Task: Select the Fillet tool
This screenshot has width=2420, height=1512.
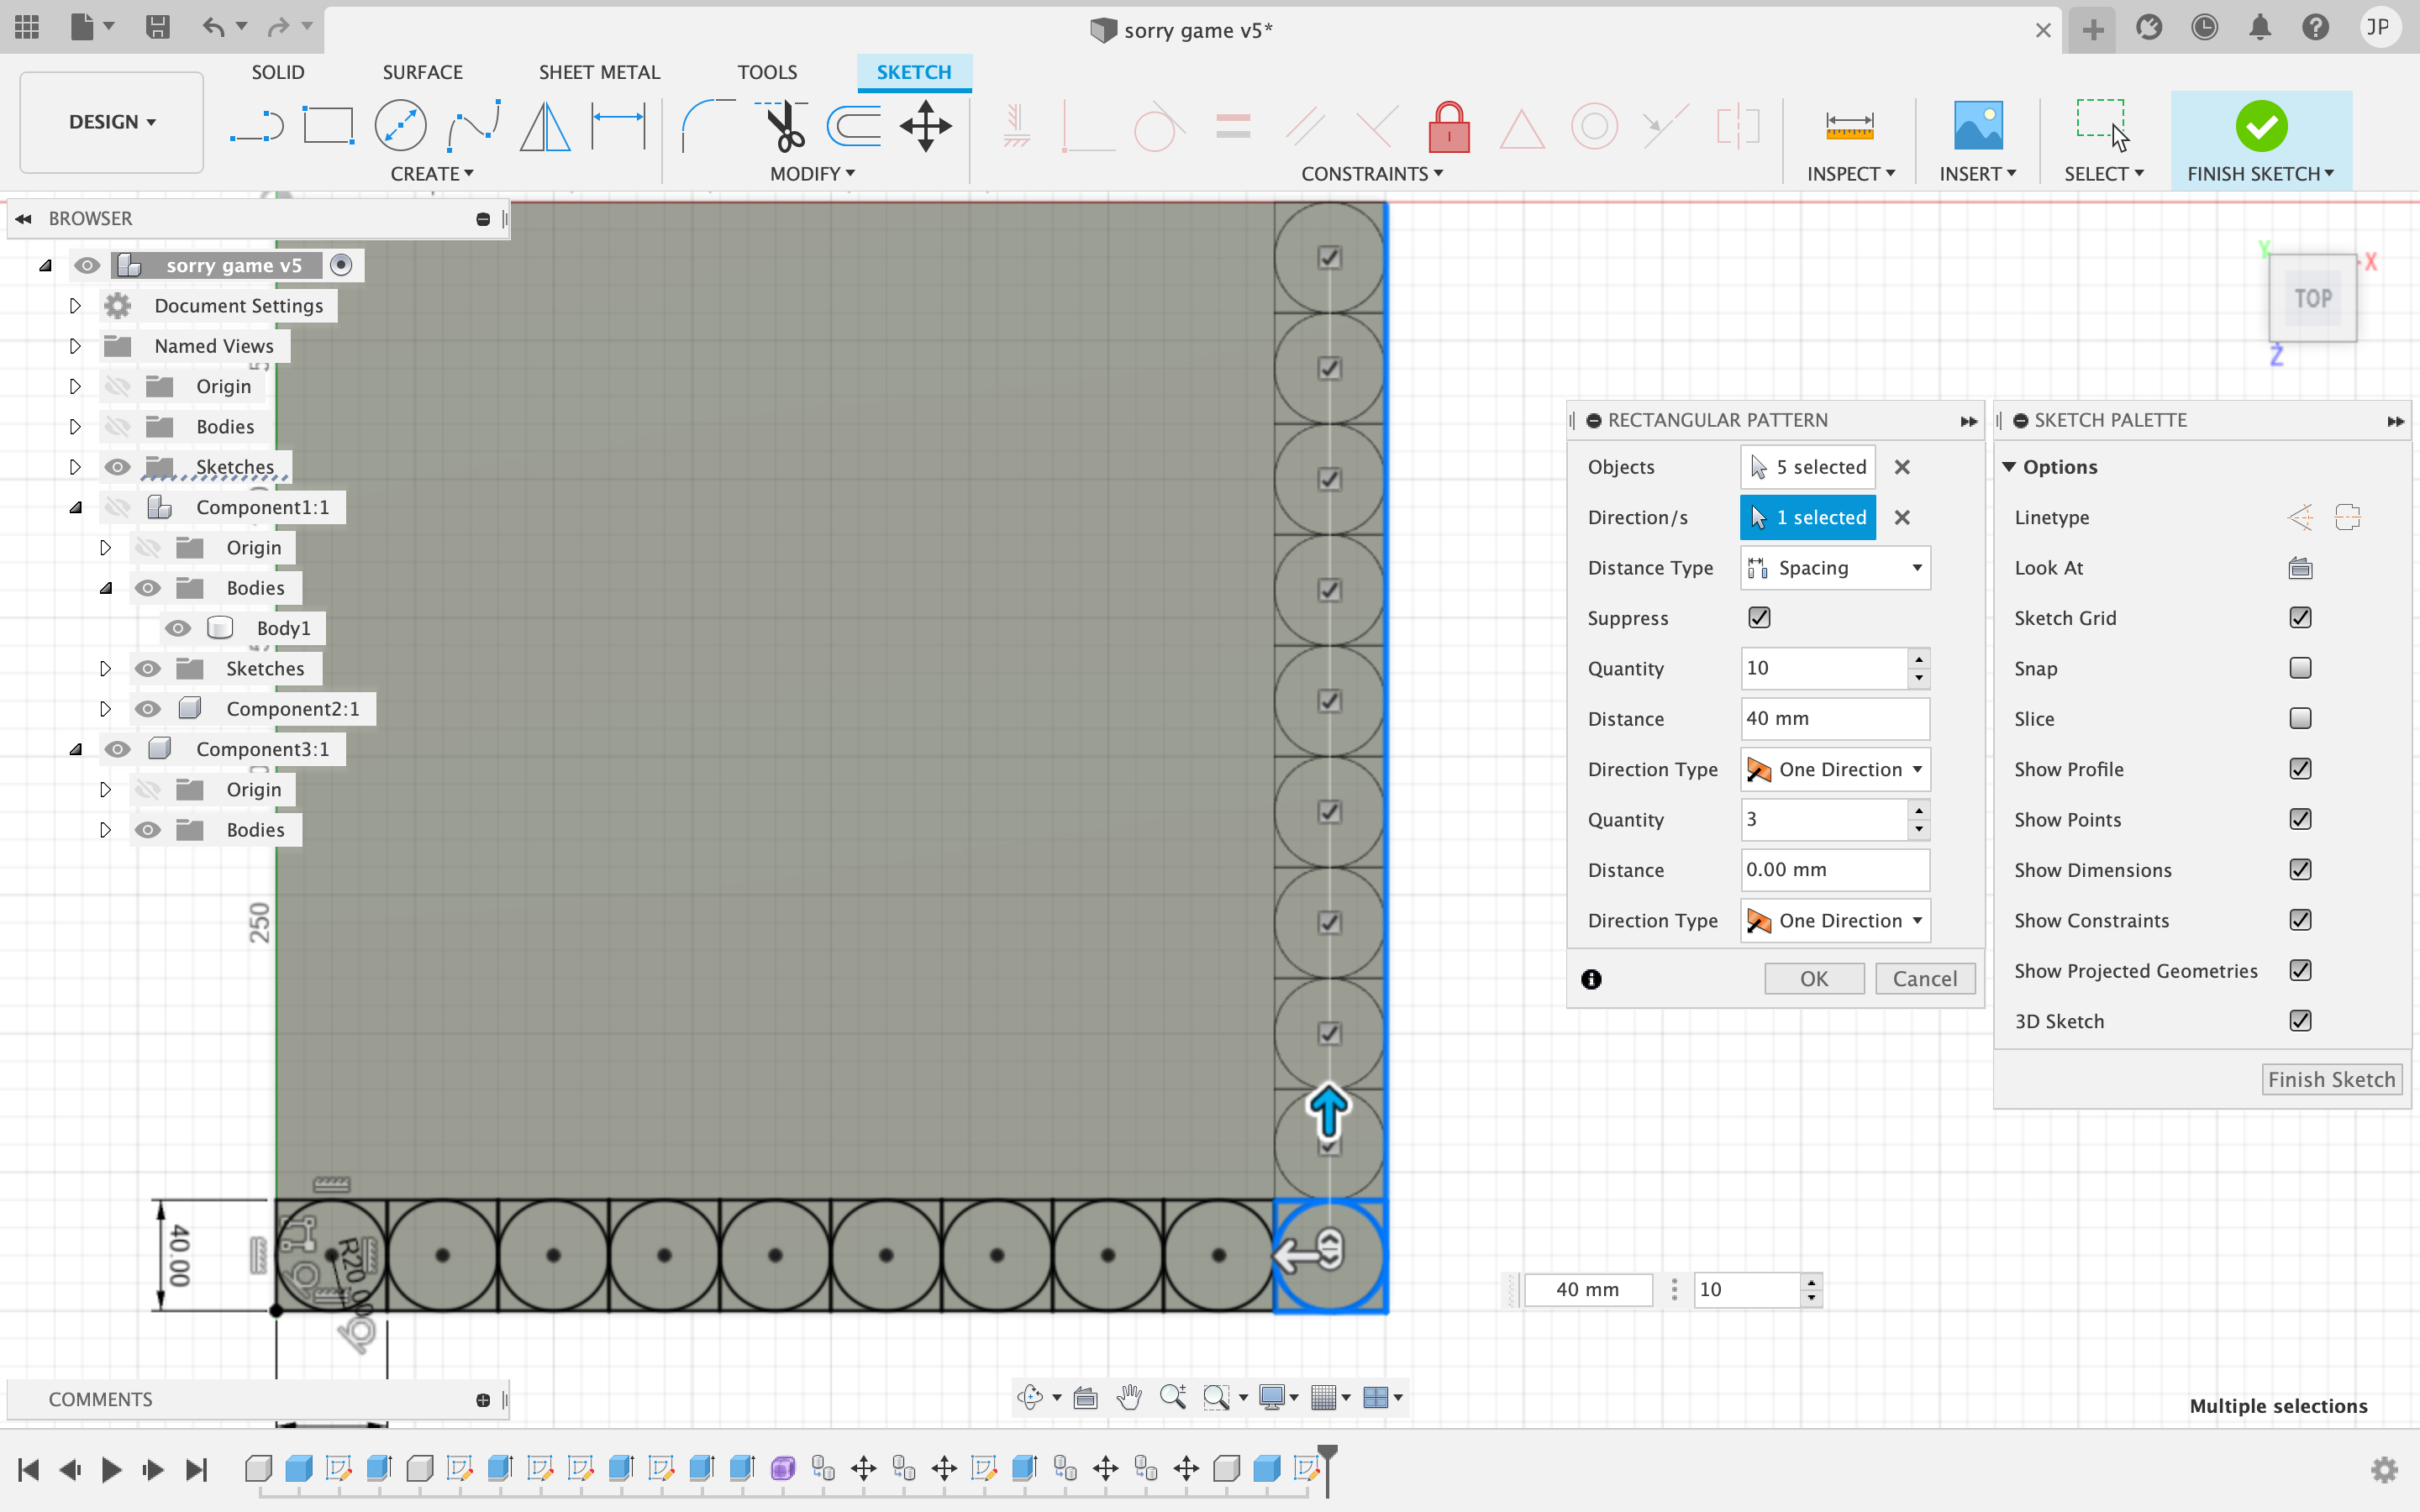Action: 707,127
